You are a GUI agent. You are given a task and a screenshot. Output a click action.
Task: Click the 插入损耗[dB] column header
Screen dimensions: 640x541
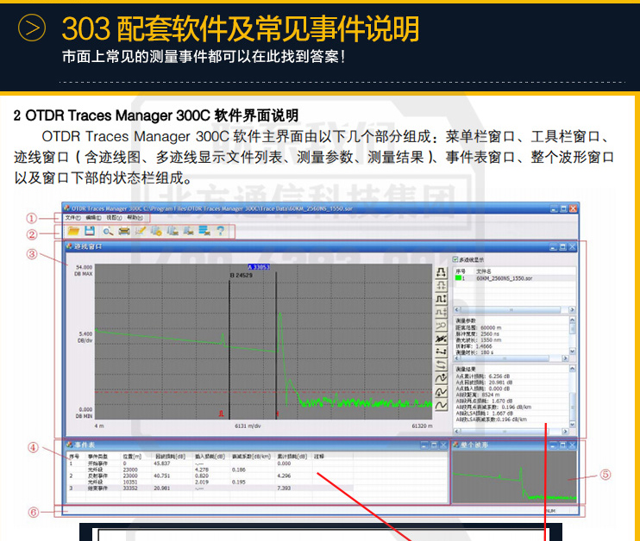pos(210,457)
